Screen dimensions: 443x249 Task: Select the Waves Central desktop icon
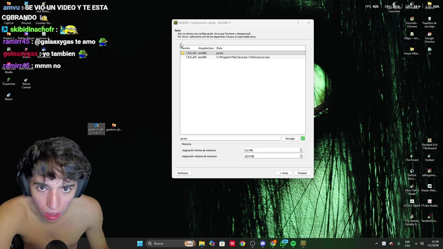(x=26, y=83)
